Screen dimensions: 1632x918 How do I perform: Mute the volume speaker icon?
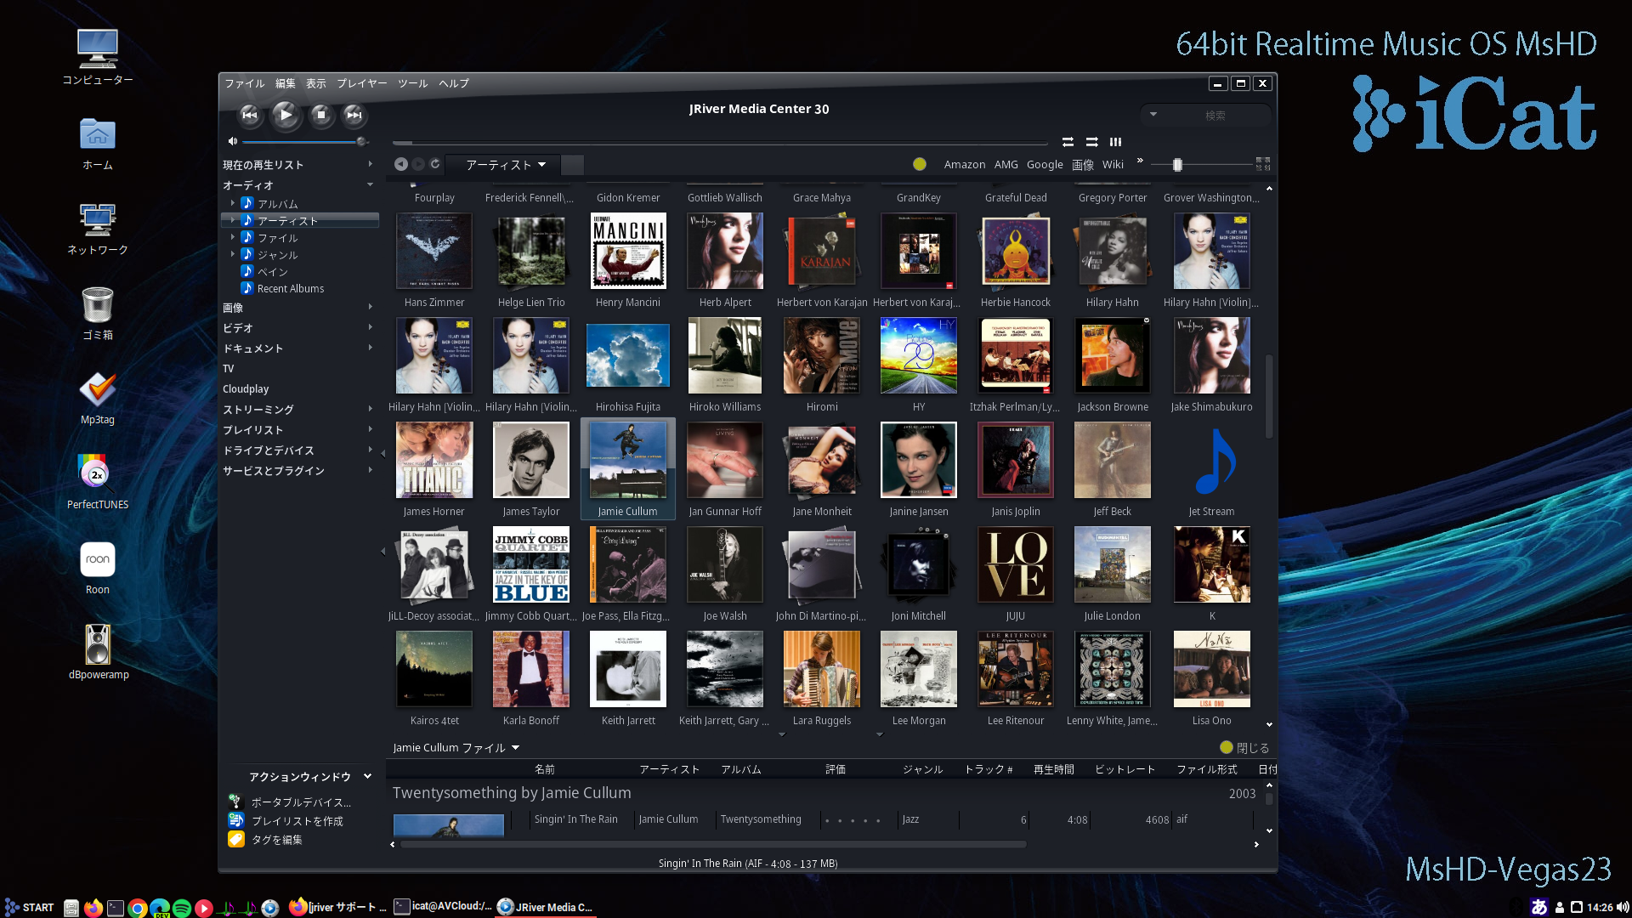click(x=232, y=141)
